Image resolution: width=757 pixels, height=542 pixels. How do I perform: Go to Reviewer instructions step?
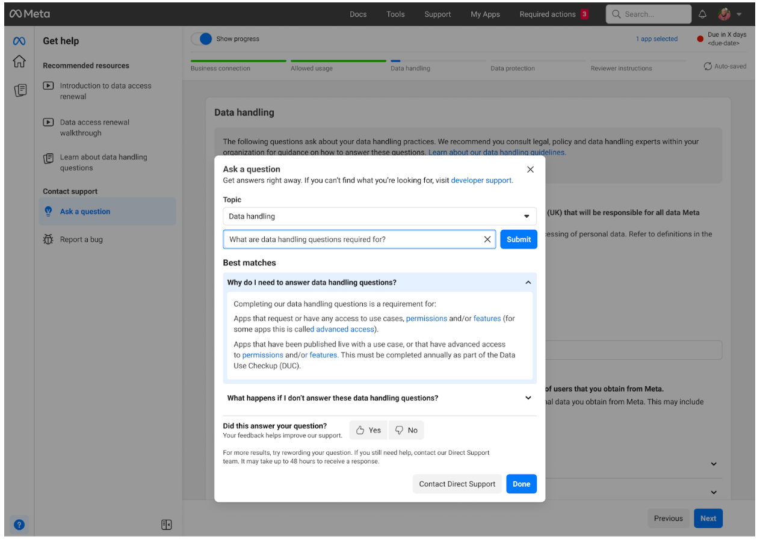(621, 69)
